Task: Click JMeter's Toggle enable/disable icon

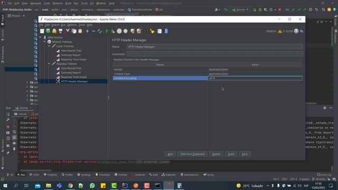Action: (x=100, y=31)
